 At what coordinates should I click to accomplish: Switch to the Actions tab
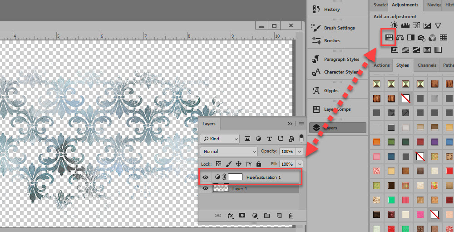[x=381, y=65]
